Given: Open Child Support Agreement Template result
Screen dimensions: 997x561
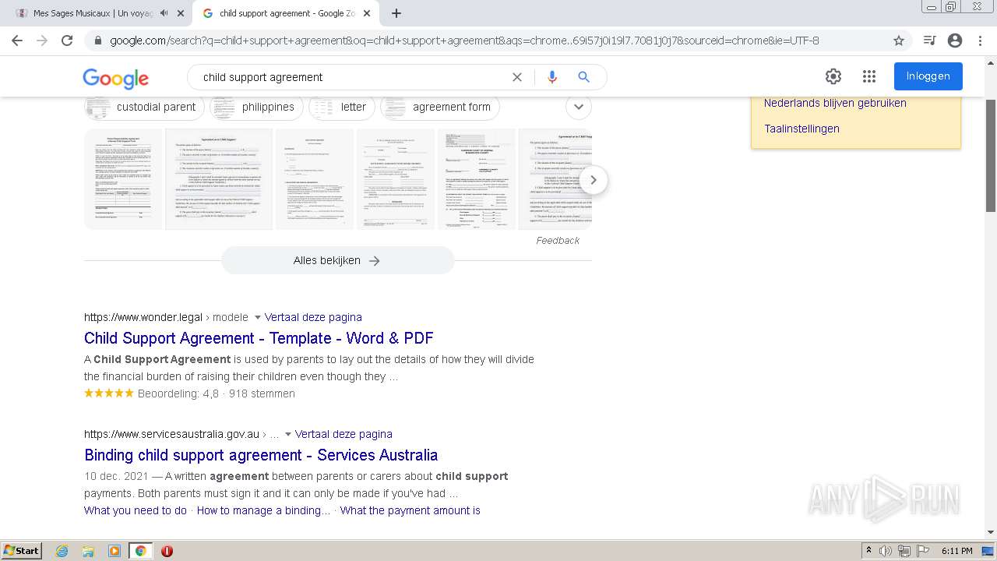Looking at the screenshot, I should (259, 338).
